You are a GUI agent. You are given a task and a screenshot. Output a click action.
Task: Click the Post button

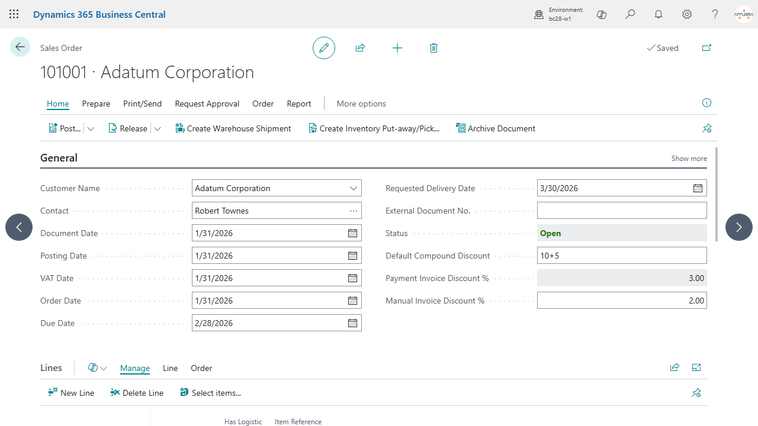click(x=65, y=128)
